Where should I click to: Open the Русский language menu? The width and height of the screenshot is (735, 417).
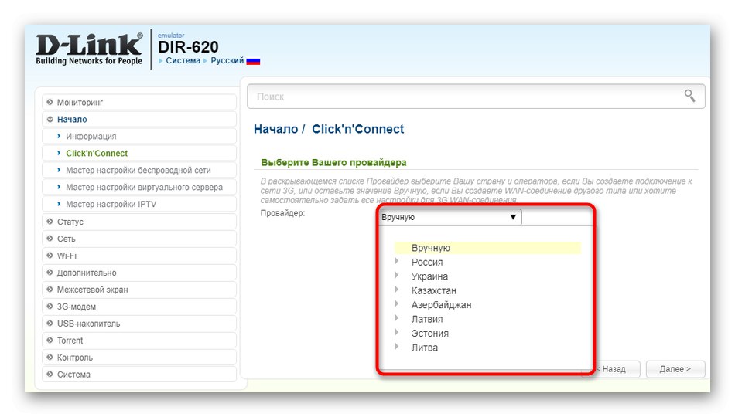227,60
